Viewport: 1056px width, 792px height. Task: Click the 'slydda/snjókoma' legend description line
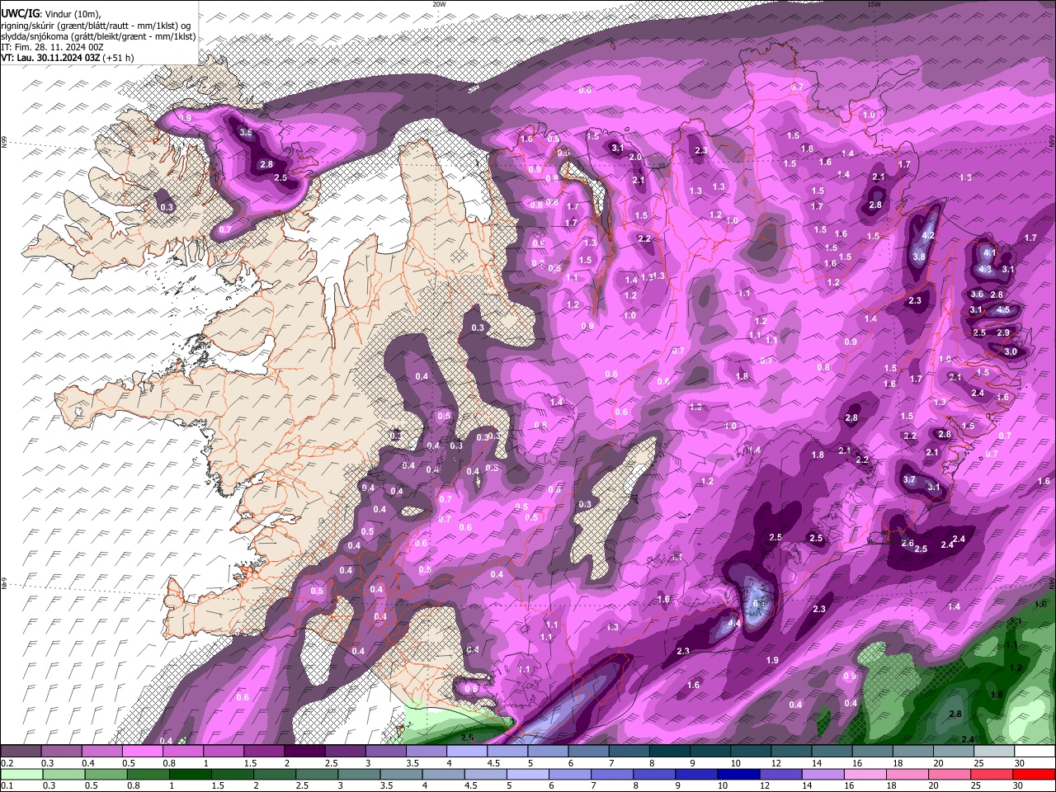click(x=98, y=36)
